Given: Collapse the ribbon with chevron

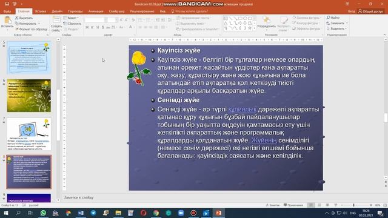Looking at the screenshot, I should pos(384,35).
